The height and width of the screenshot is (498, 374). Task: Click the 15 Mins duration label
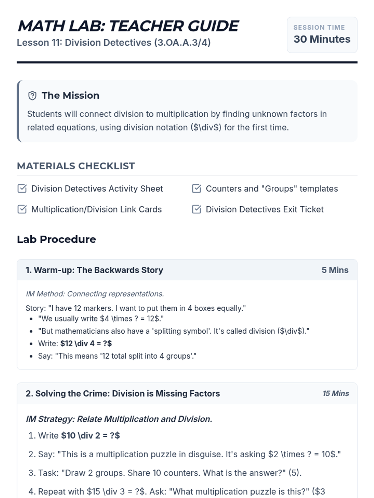coord(336,393)
